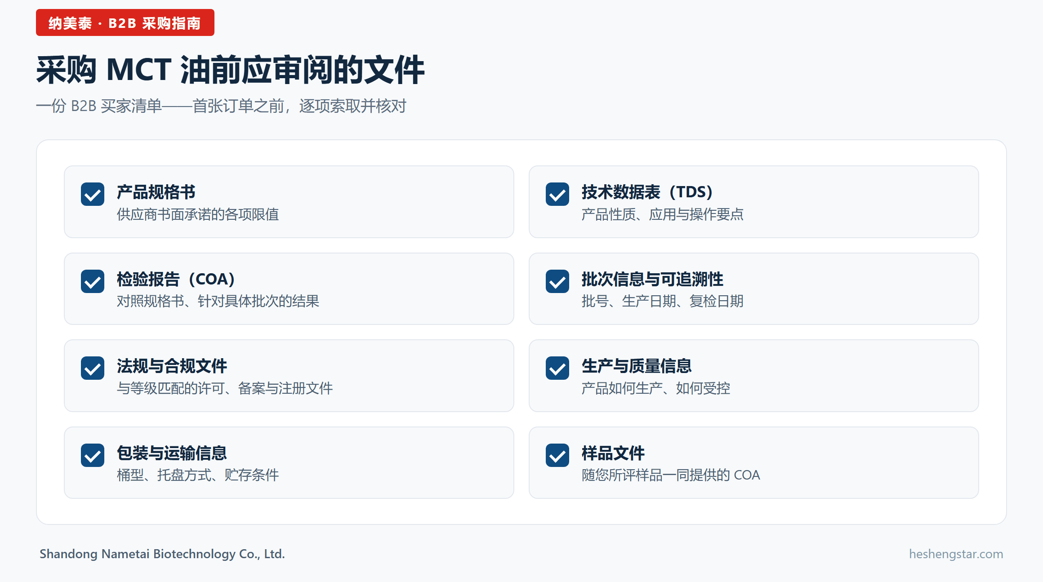Toggle the 生产与质量信息 checkbox
Screen dimensions: 1043x582
557,368
